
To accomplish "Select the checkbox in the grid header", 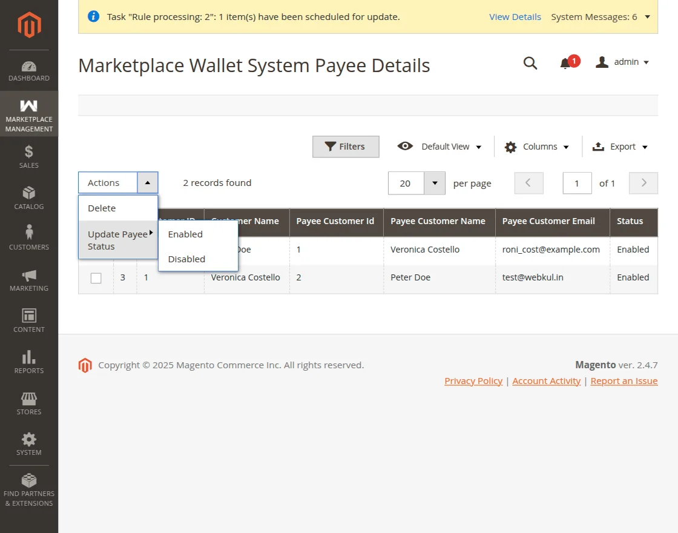I will (x=96, y=222).
